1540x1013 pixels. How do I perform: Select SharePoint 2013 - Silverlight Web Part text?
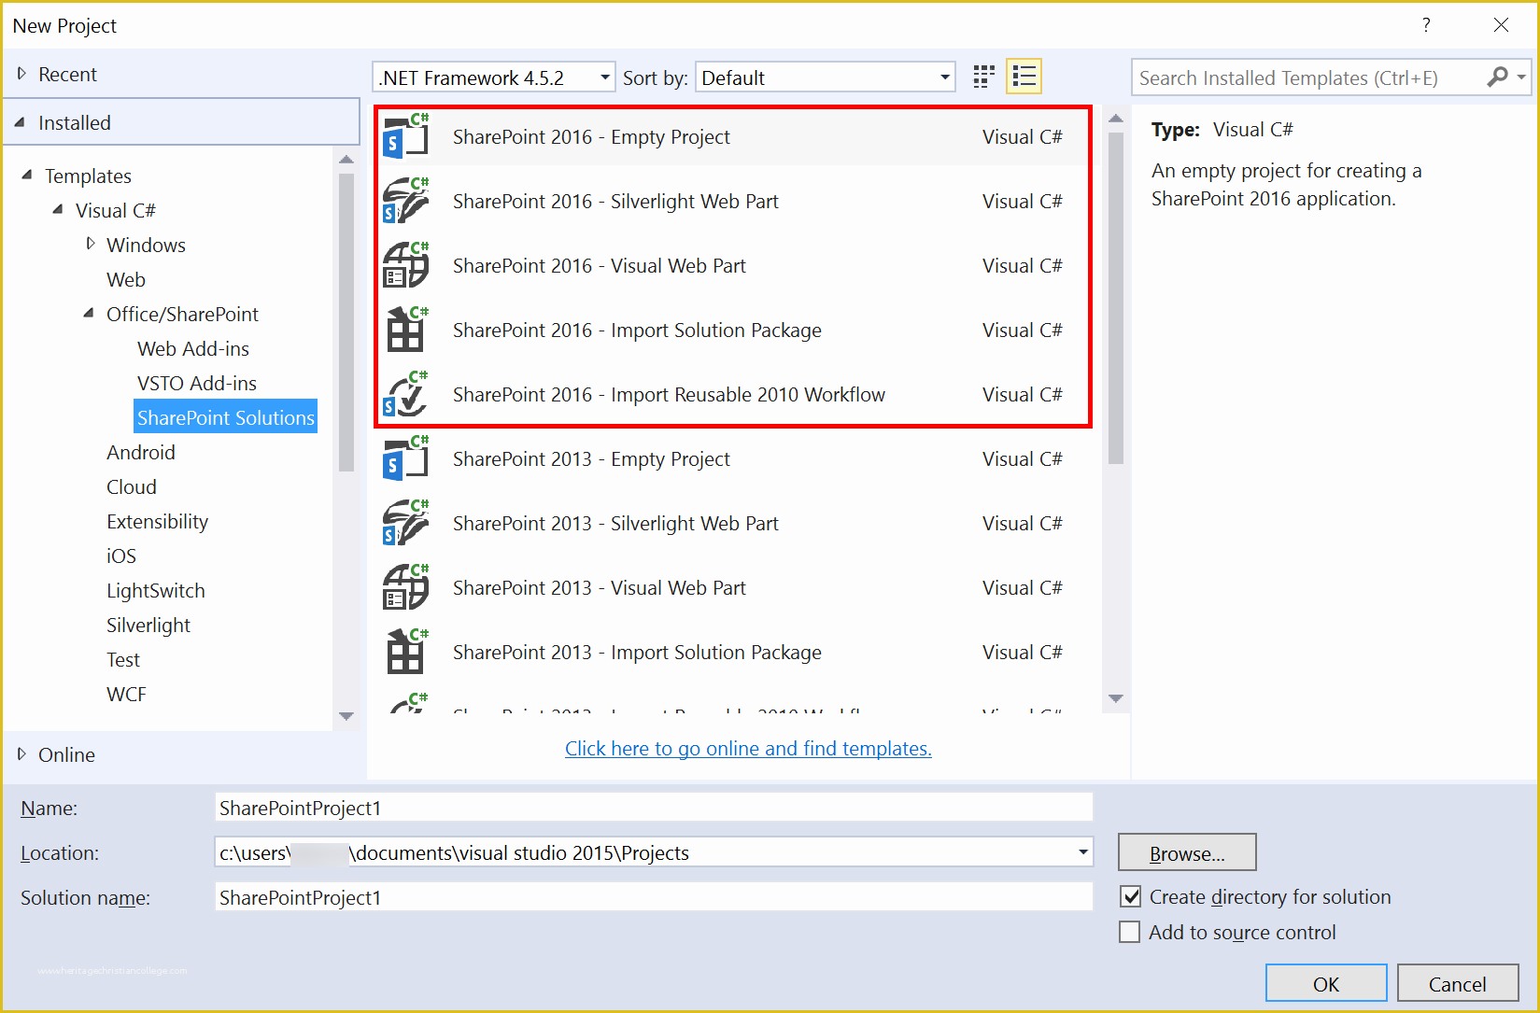(x=615, y=523)
